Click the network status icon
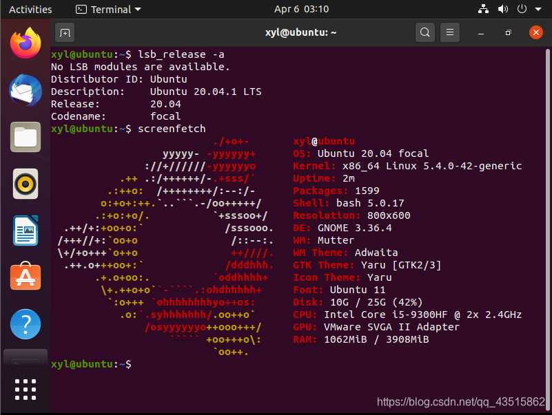552x415 pixels. click(x=483, y=9)
